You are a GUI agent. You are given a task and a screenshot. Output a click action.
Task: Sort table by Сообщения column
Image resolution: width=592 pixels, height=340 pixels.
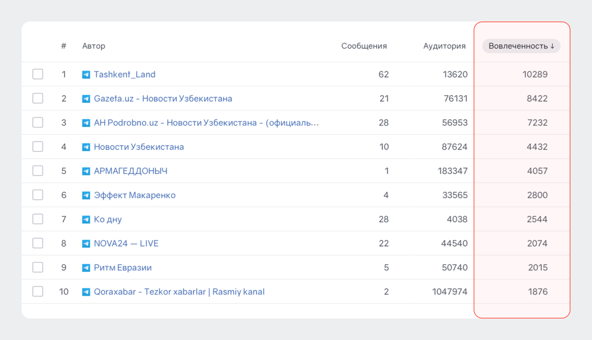[x=364, y=46]
